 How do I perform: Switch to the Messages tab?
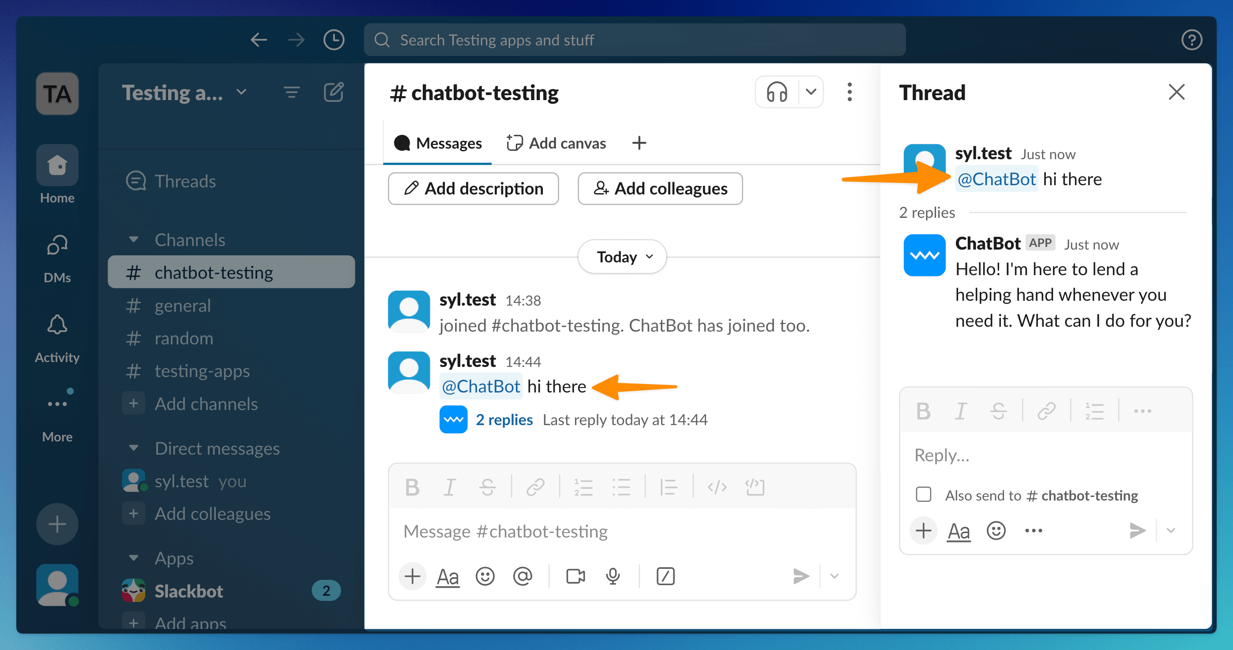coord(437,143)
